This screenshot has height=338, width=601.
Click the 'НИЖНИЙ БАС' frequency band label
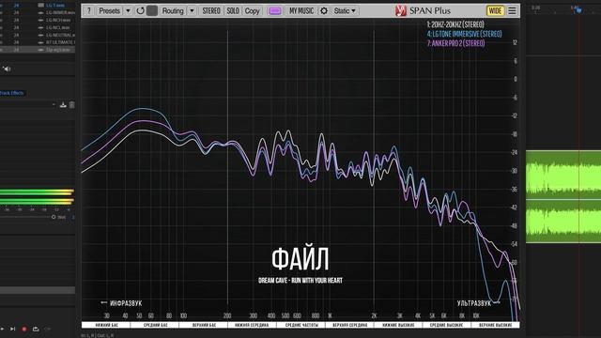[106, 325]
